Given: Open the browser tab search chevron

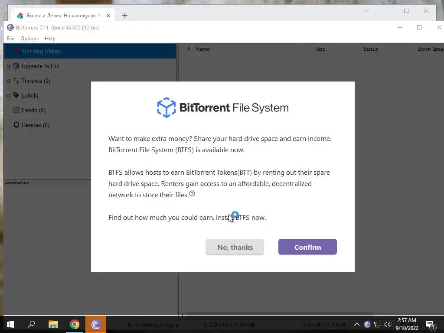Looking at the screenshot, I should (366, 11).
